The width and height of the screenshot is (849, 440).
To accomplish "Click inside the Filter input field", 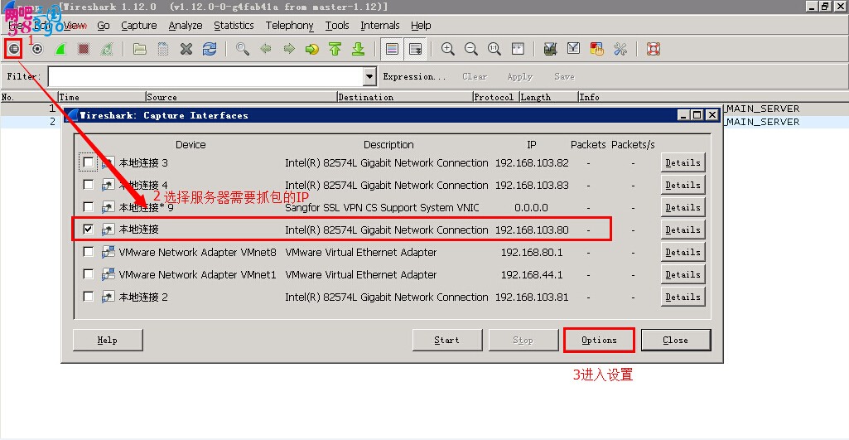I will [x=205, y=76].
